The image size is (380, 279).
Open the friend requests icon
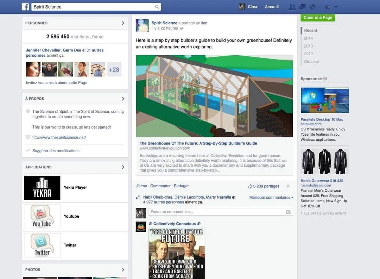pos(292,7)
